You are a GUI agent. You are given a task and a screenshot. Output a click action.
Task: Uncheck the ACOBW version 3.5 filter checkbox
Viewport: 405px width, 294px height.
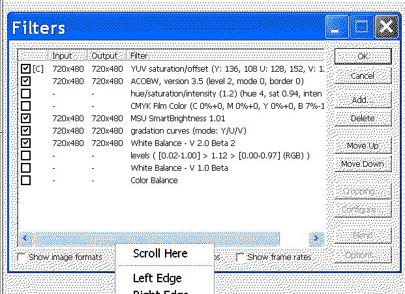pos(26,81)
